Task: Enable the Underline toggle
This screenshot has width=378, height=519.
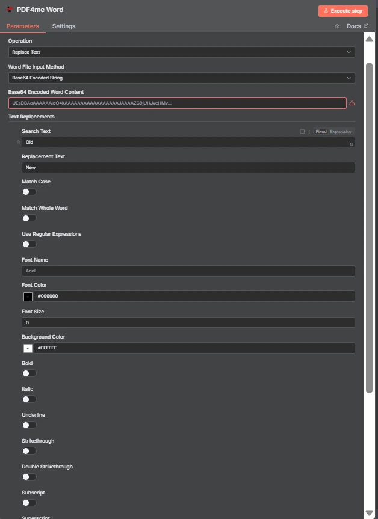Action: click(29, 425)
